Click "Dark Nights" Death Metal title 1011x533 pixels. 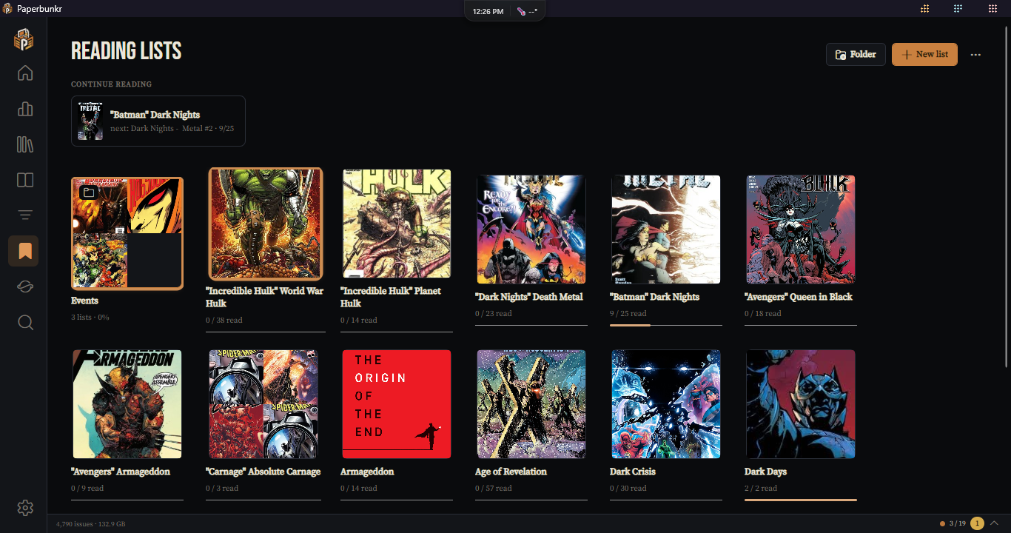click(x=529, y=297)
